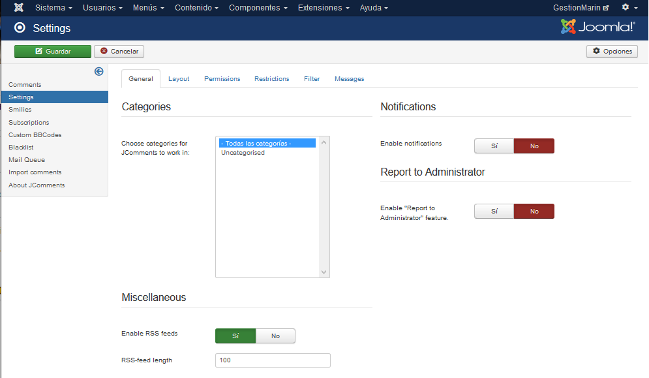The height and width of the screenshot is (378, 649).
Task: Click the Joomla! brand logo in header
Action: click(597, 27)
